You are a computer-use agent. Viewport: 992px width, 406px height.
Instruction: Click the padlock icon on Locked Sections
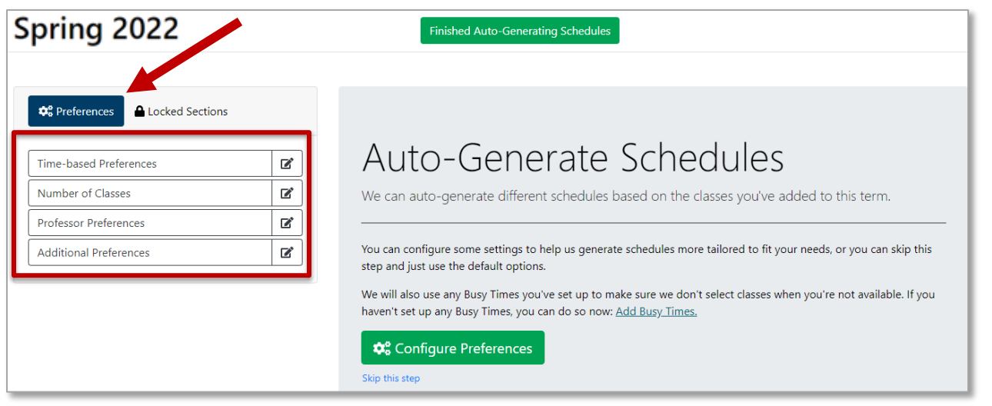point(139,111)
